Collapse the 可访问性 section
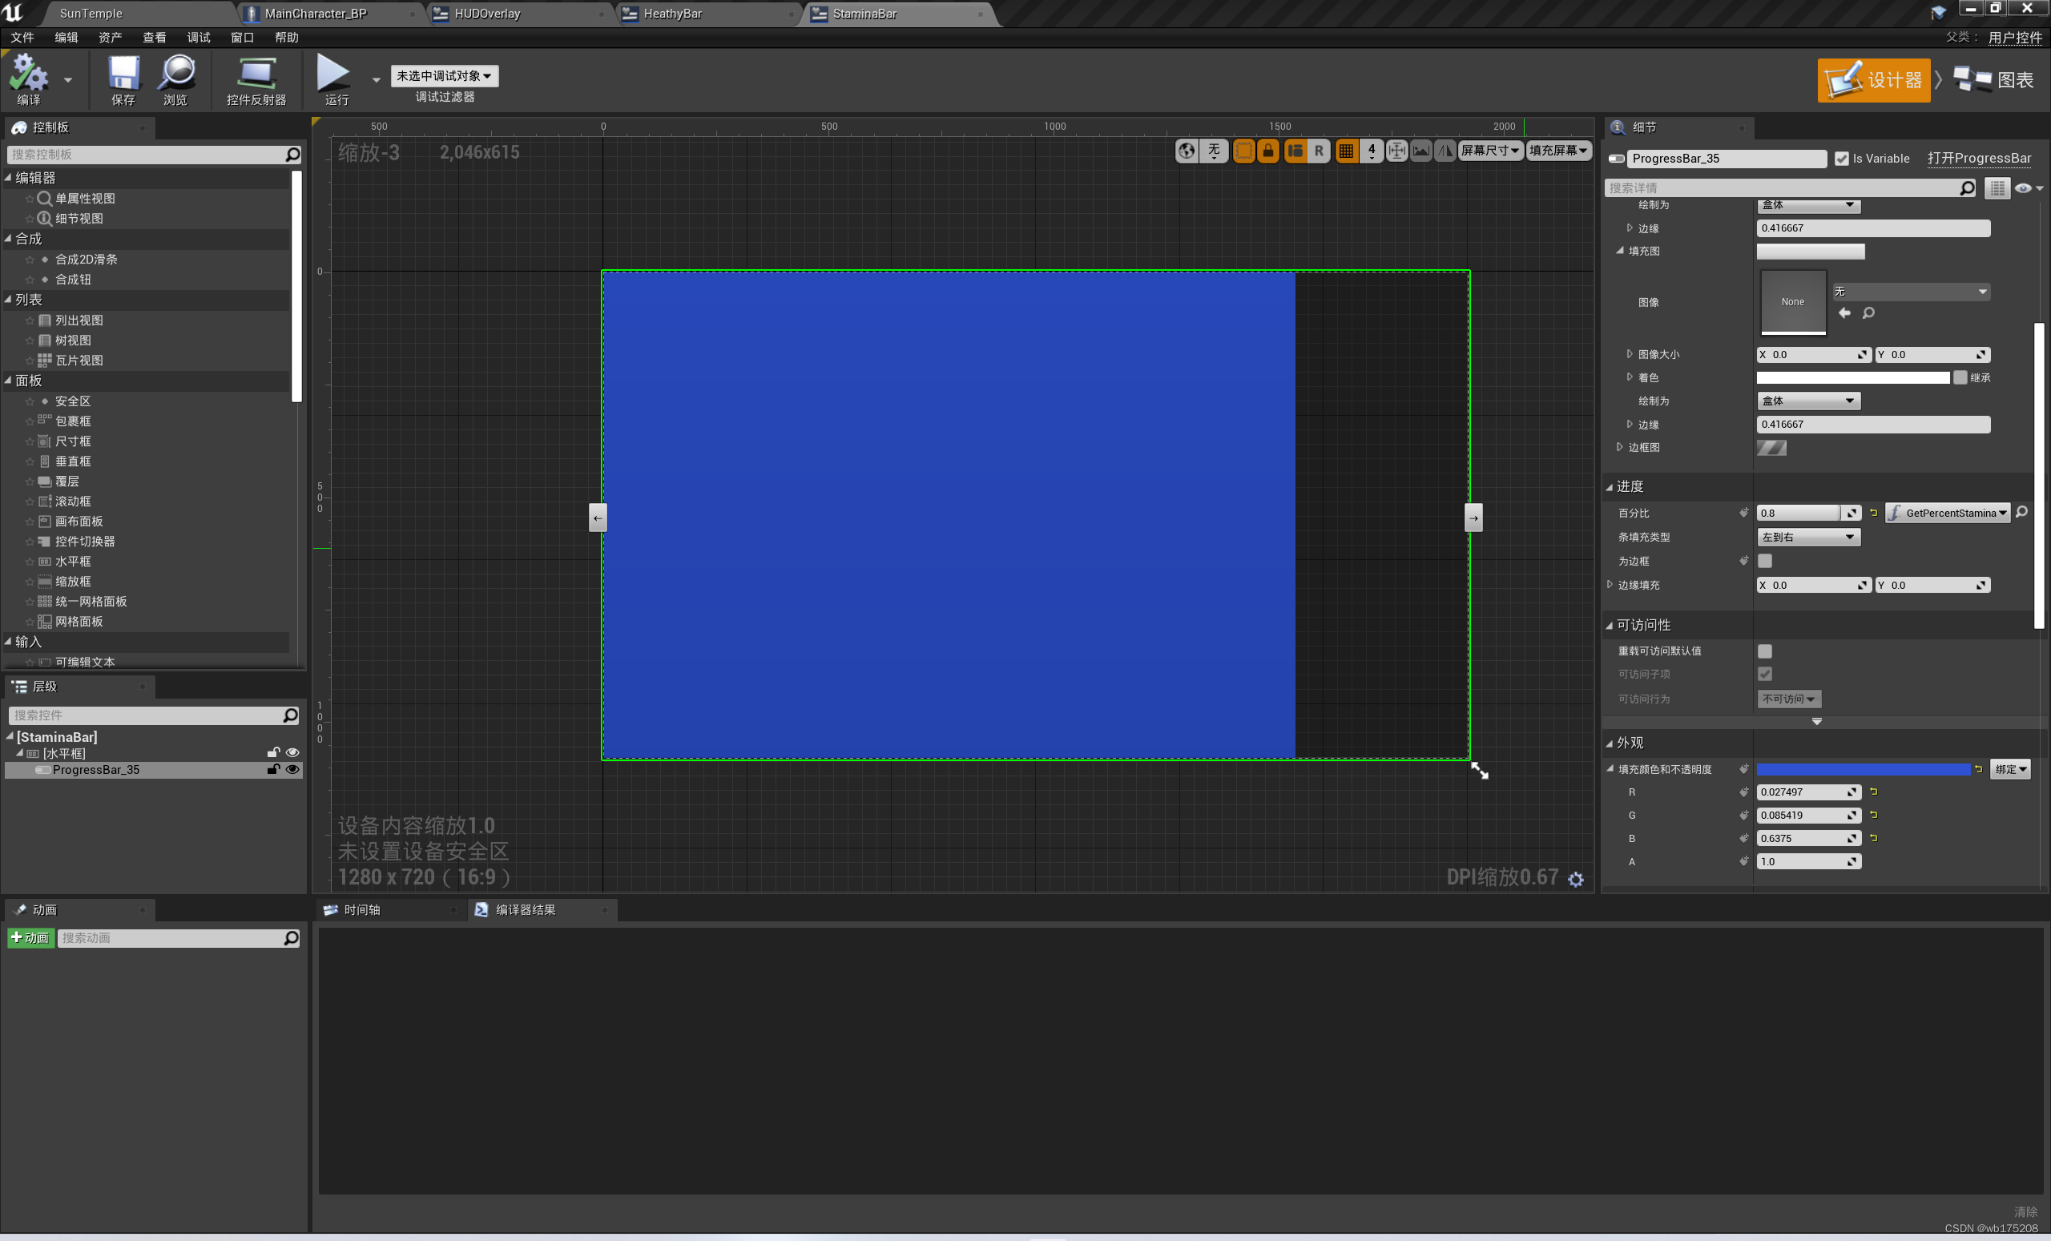 [x=1612, y=624]
